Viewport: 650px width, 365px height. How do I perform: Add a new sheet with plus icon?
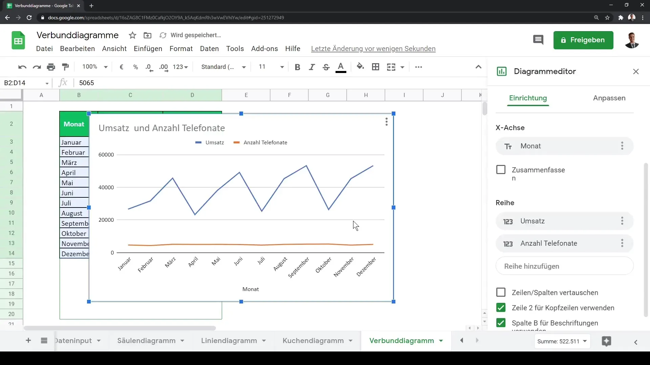(x=28, y=341)
